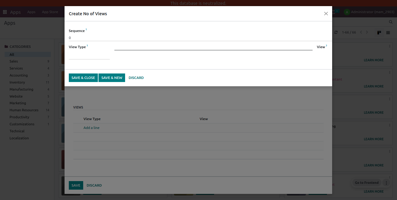Click the Categories folder icon
The height and width of the screenshot is (200, 397).
point(6,47)
